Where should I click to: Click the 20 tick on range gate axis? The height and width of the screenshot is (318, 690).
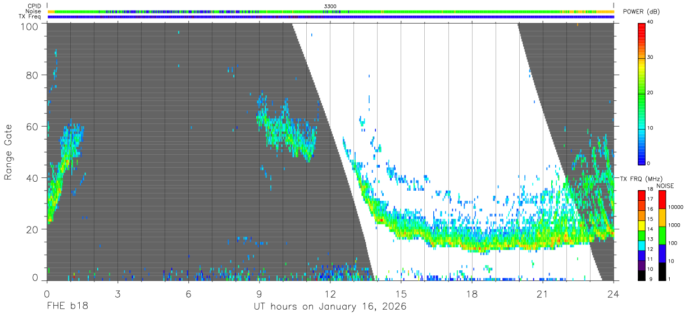click(33, 229)
